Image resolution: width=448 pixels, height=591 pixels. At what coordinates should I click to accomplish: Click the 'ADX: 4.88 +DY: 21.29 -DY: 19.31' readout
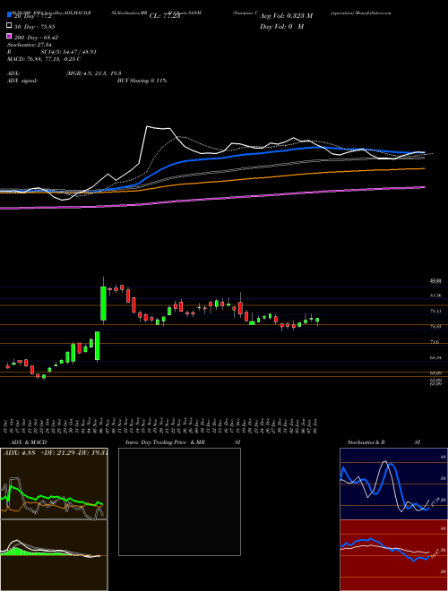coord(56,453)
